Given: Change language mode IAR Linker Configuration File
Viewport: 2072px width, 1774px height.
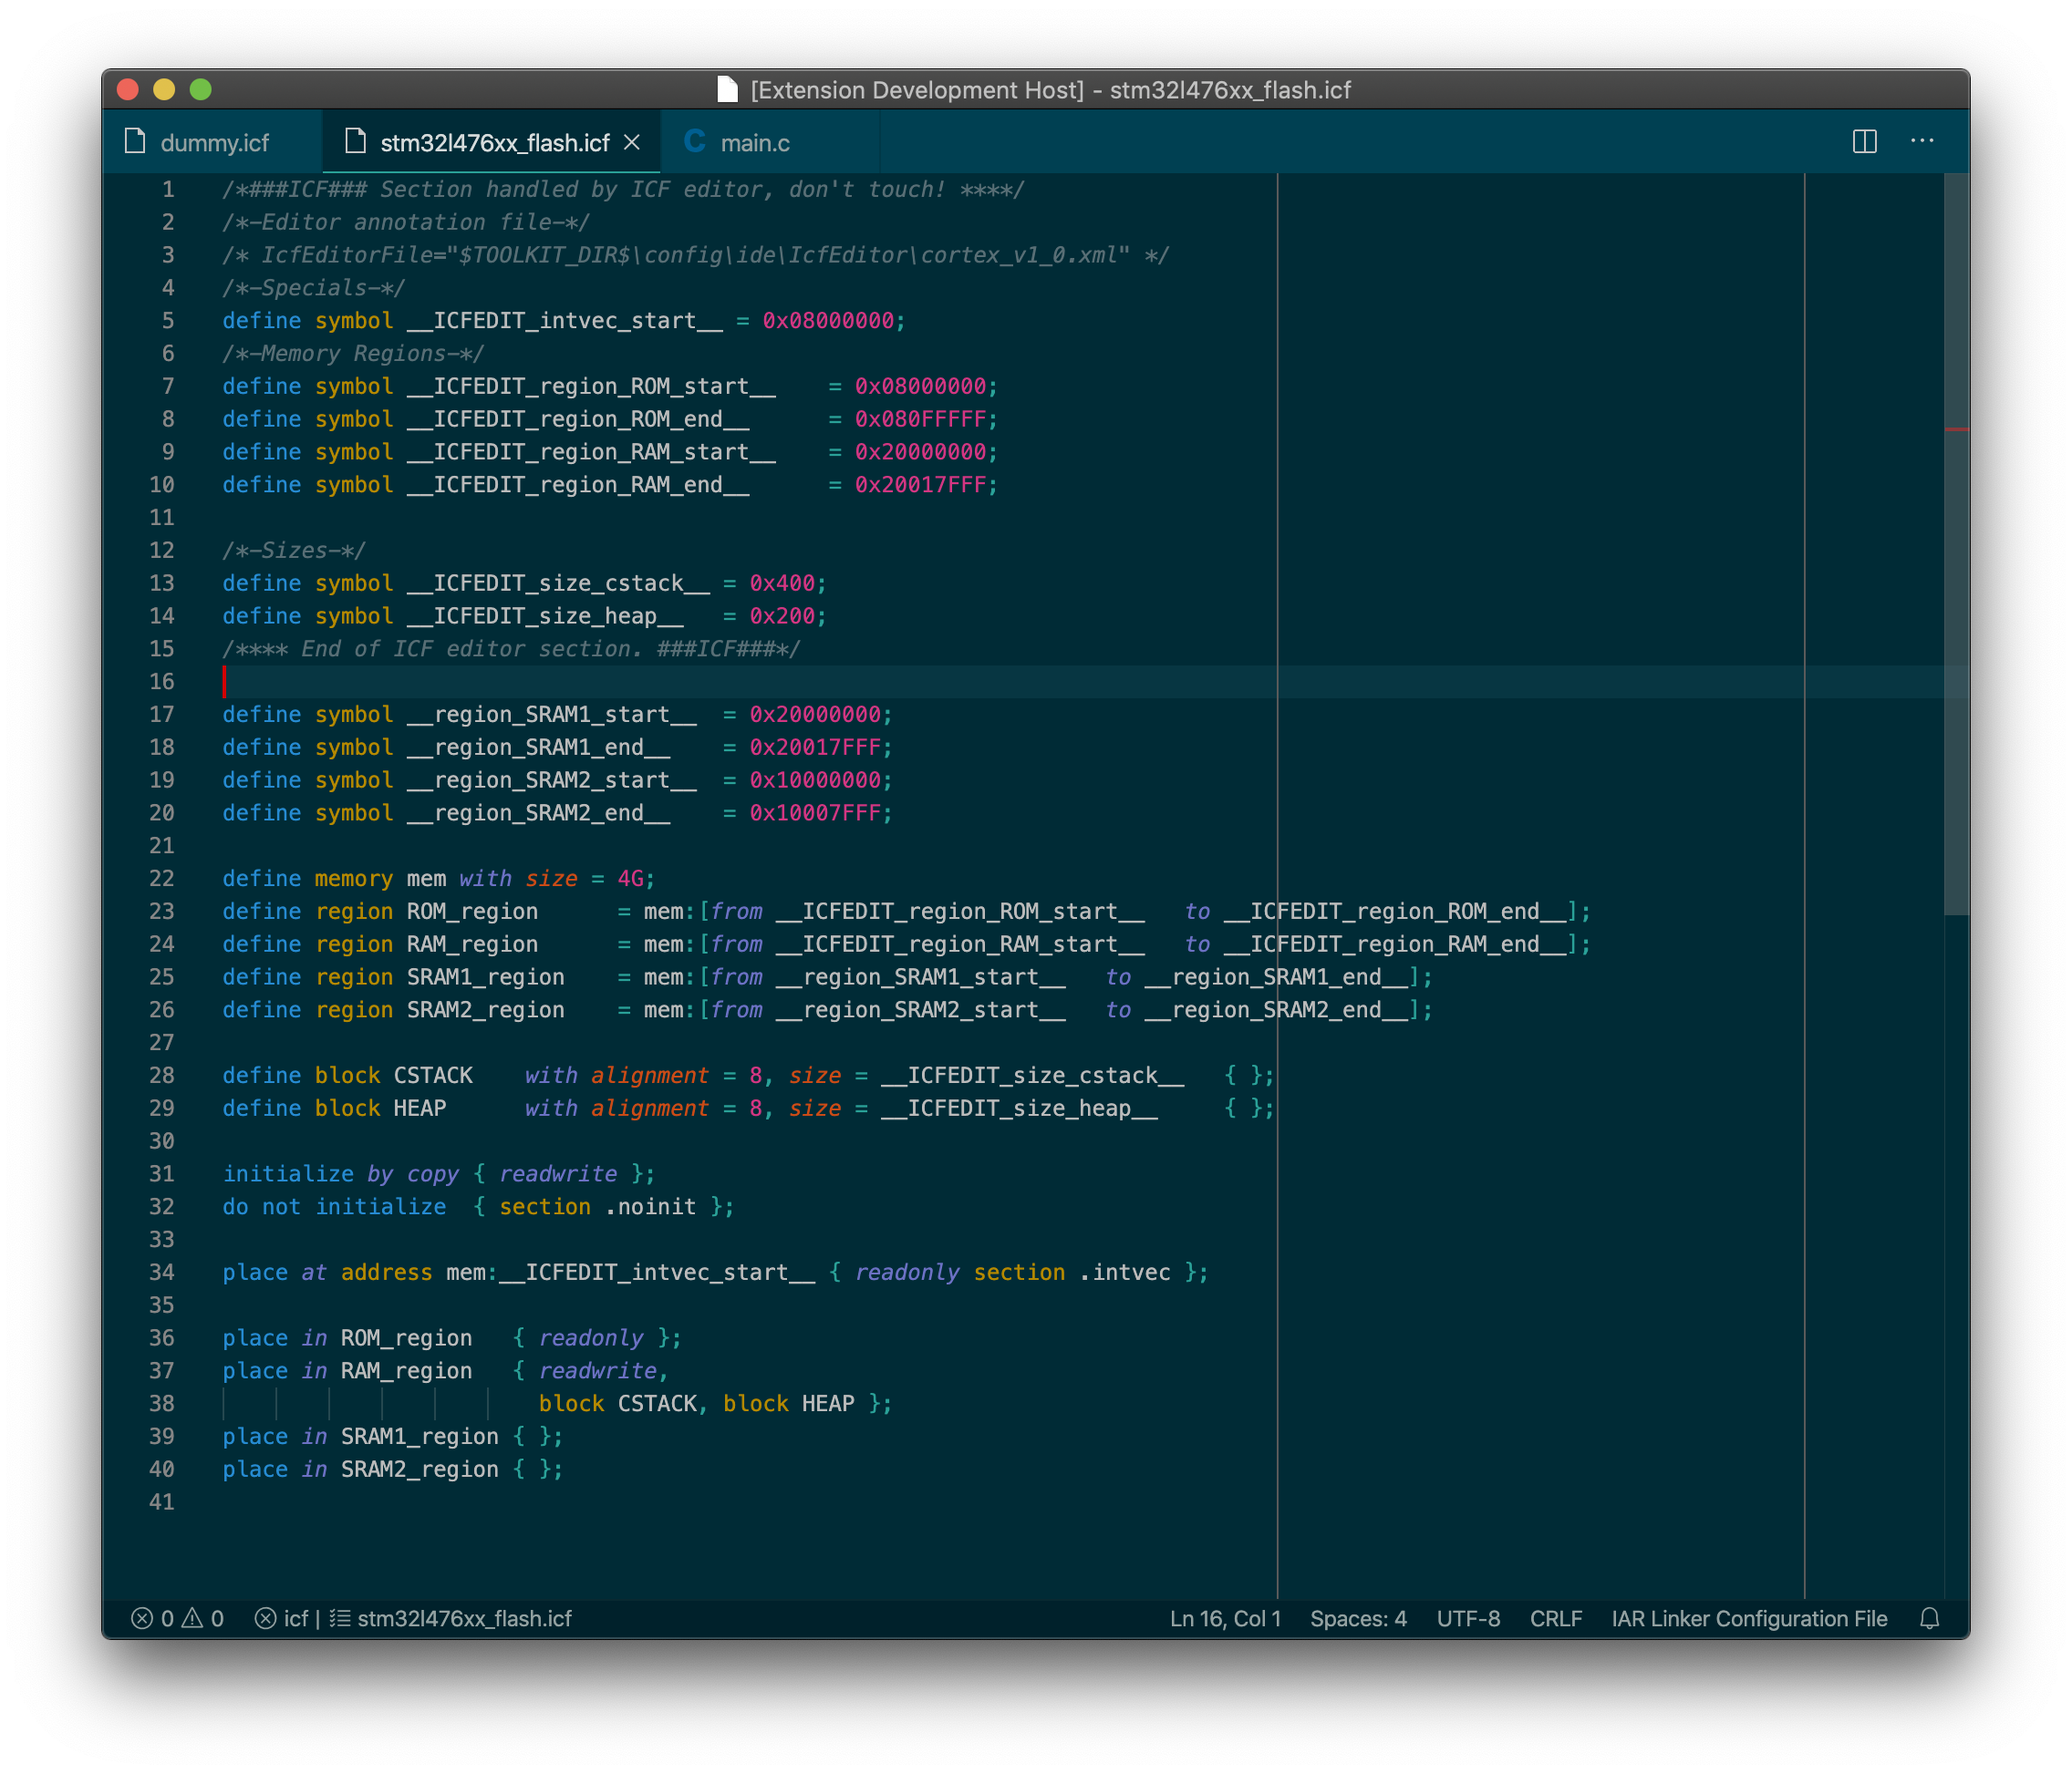Looking at the screenshot, I should click(x=1749, y=1619).
